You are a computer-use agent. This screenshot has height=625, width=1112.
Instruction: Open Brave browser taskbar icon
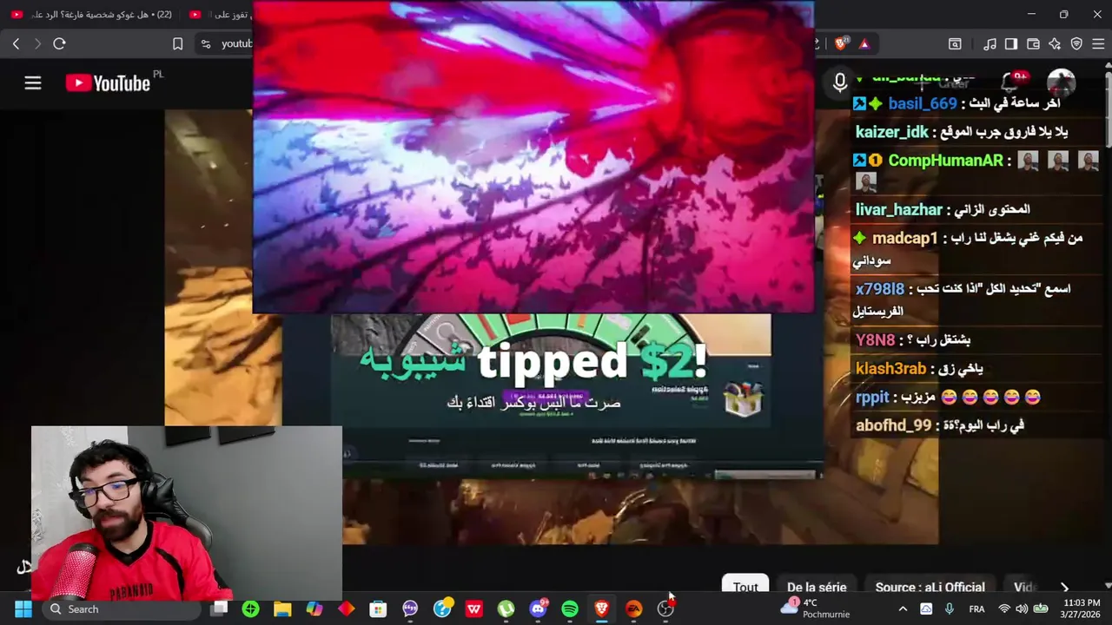(601, 609)
